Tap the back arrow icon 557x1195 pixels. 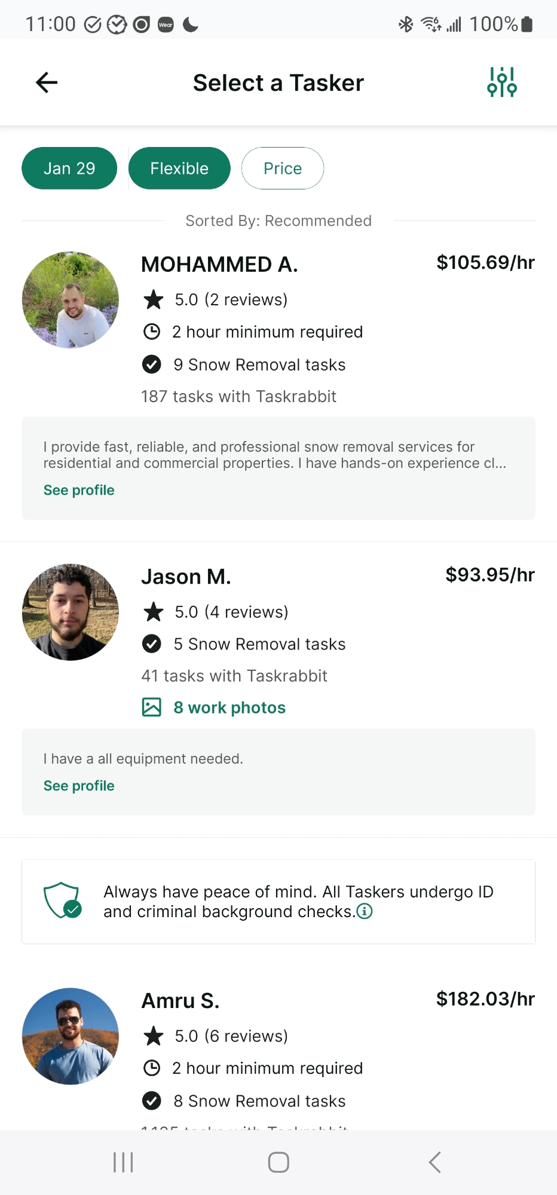tap(47, 82)
